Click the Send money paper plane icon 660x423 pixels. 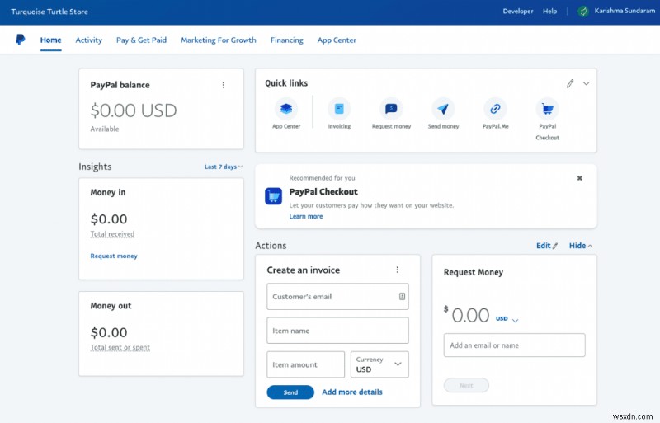[x=443, y=109]
